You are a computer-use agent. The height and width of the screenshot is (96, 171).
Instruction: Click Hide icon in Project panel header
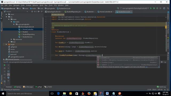pos(42,11)
